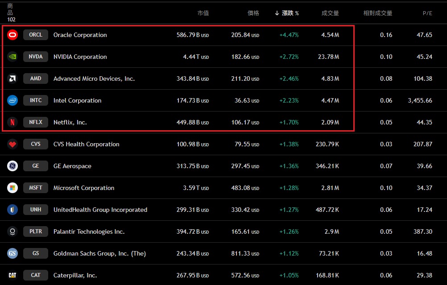Click the Oracle red logo icon
The image size is (447, 285).
[x=12, y=35]
